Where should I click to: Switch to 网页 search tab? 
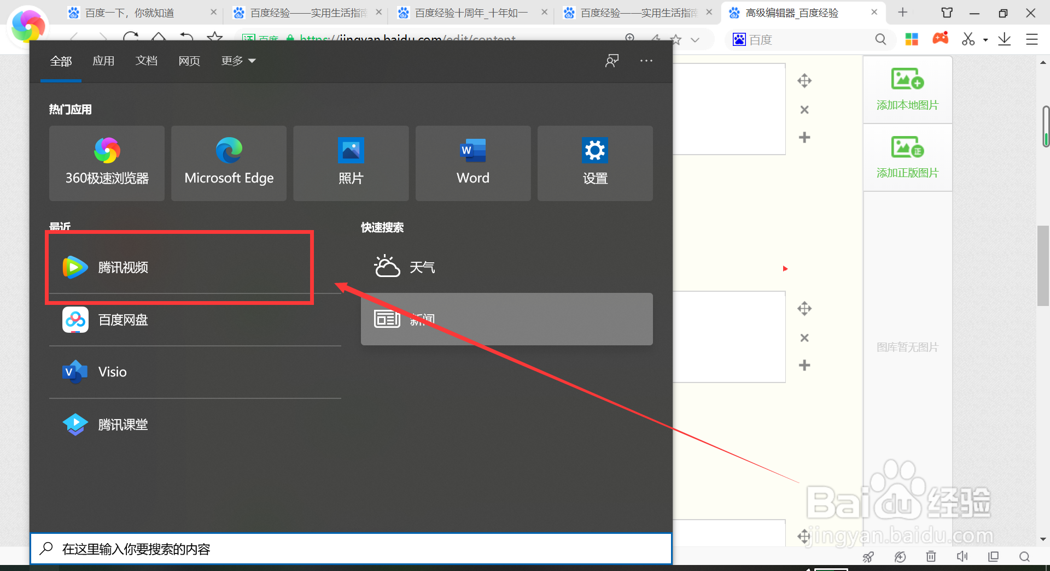[x=189, y=61]
